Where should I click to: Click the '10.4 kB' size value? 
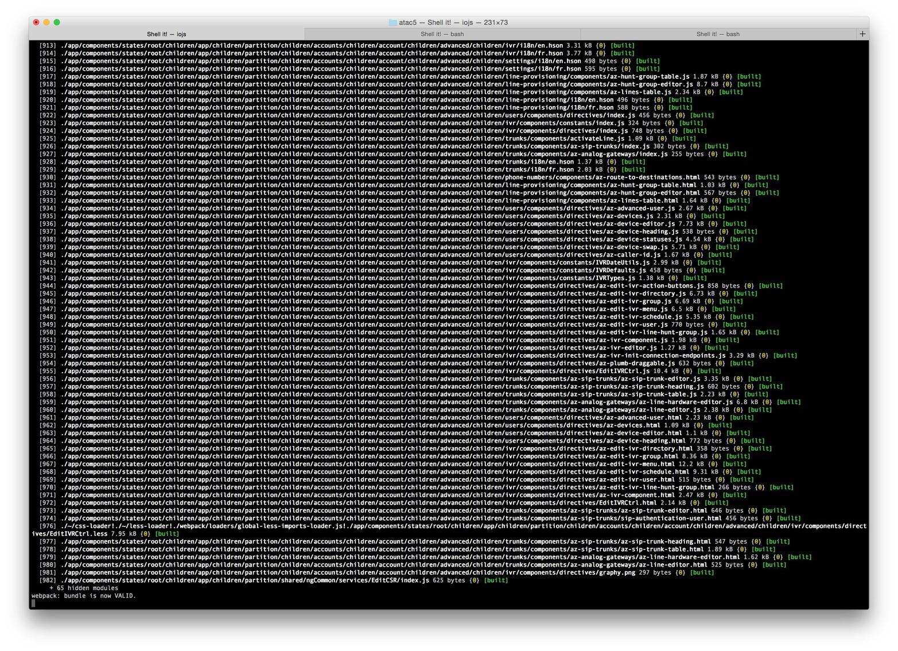coord(666,371)
